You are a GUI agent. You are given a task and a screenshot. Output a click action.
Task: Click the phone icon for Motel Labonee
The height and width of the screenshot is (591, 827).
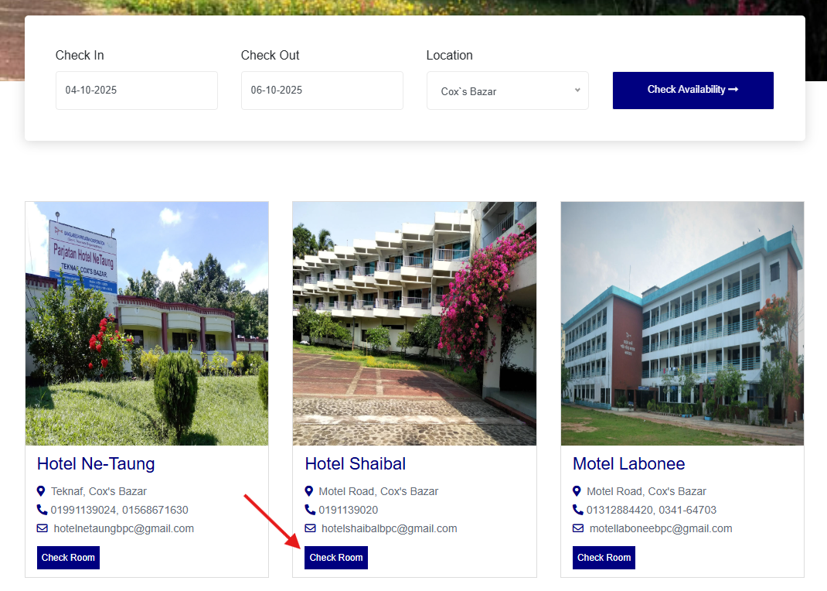577,510
